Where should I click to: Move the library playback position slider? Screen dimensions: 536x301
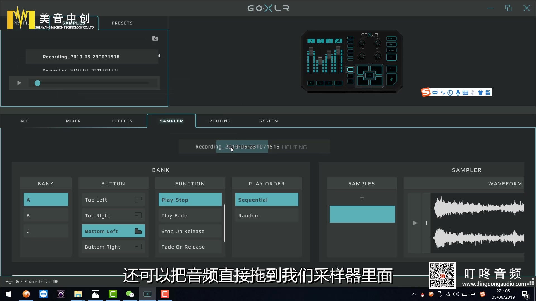click(x=37, y=83)
